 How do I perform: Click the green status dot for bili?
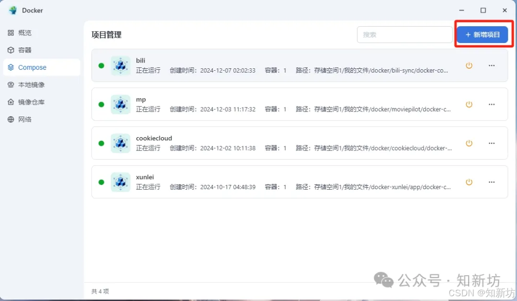point(101,65)
